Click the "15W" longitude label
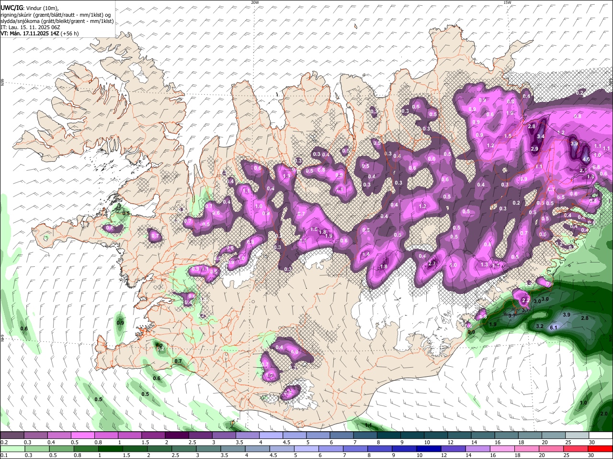Screen dimensions: 613x459 point(507,2)
